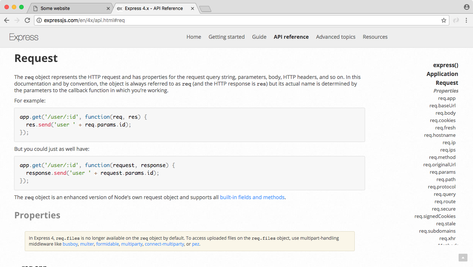Click the site info icon in address bar
Screen dimensions: 473x267
[x=39, y=21]
